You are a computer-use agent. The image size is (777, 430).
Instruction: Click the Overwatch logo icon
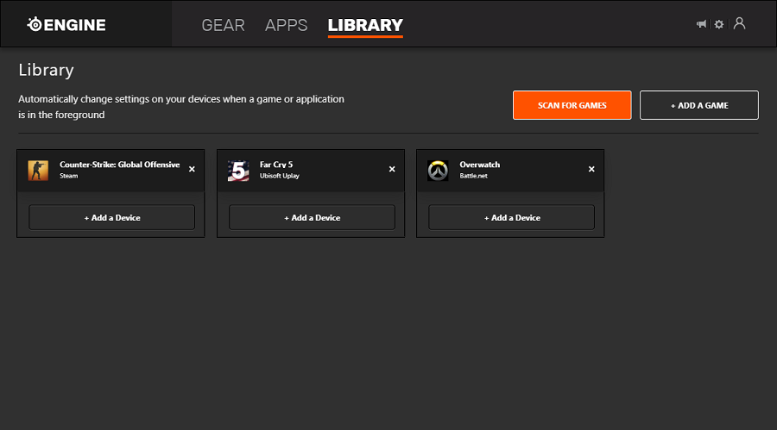(438, 171)
